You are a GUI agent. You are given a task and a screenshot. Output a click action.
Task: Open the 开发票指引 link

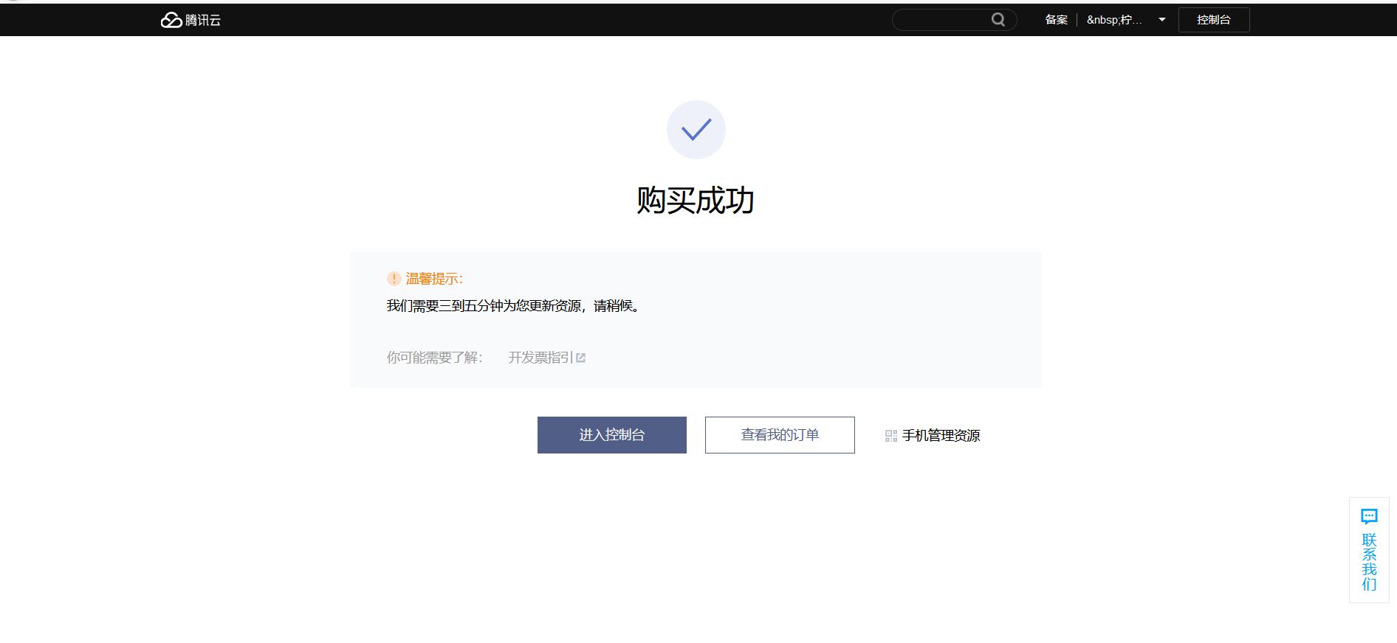540,358
